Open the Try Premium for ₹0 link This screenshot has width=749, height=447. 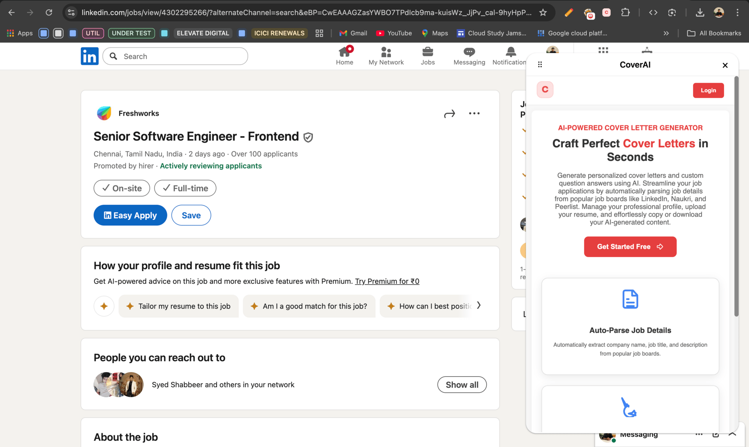pos(387,281)
